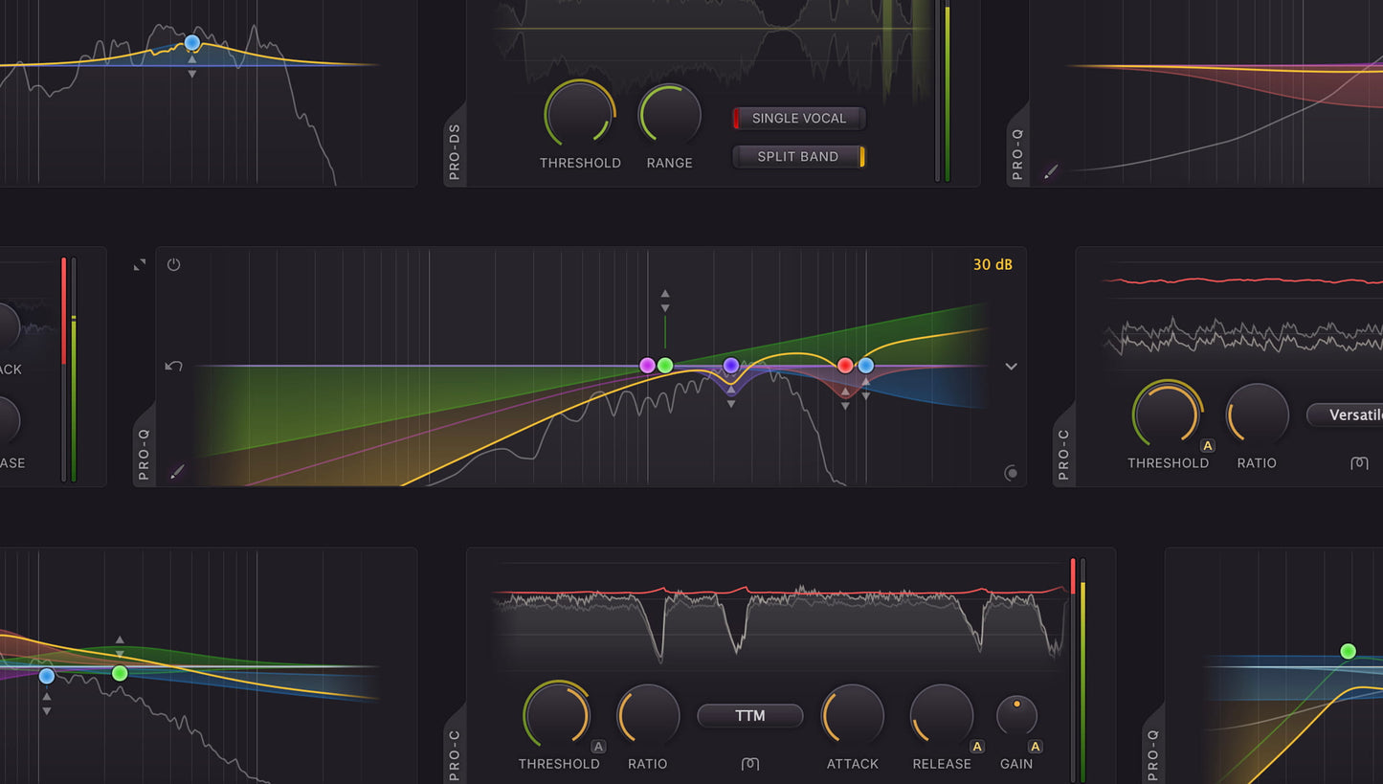Click the ATTACK label in bottom Pro-C
The height and width of the screenshot is (784, 1383).
(853, 764)
